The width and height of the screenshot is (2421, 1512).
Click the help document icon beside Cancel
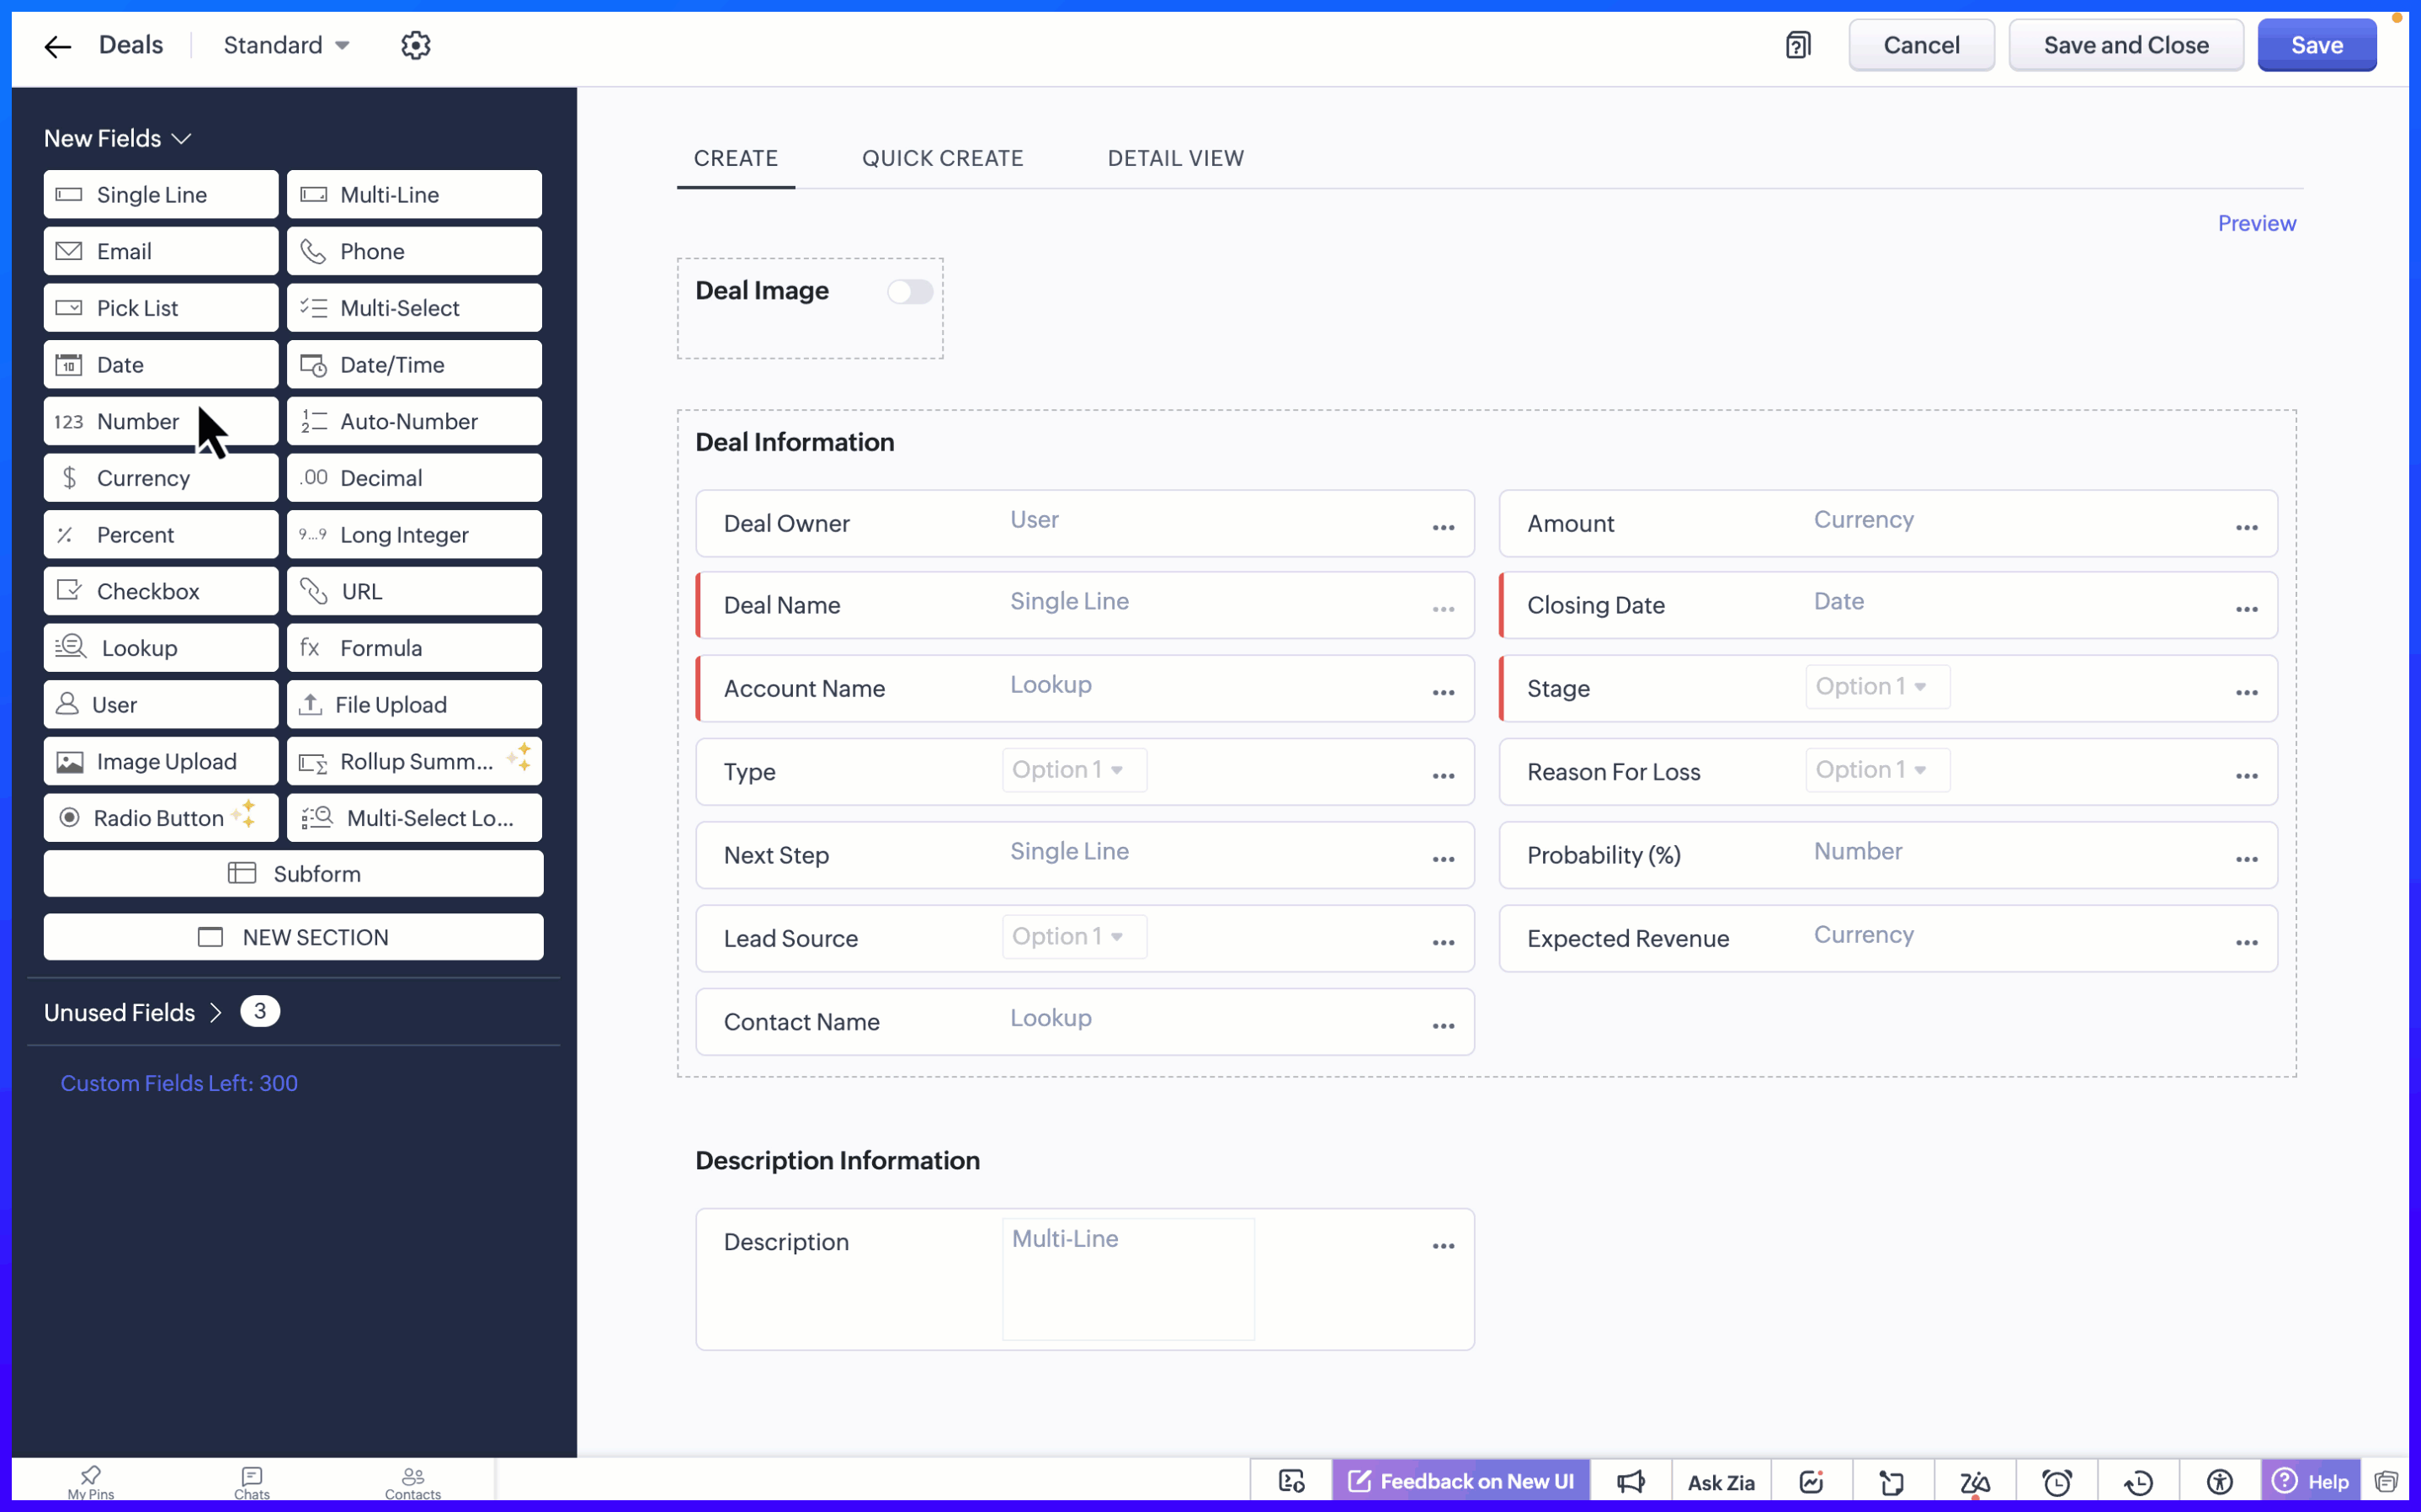(1797, 45)
